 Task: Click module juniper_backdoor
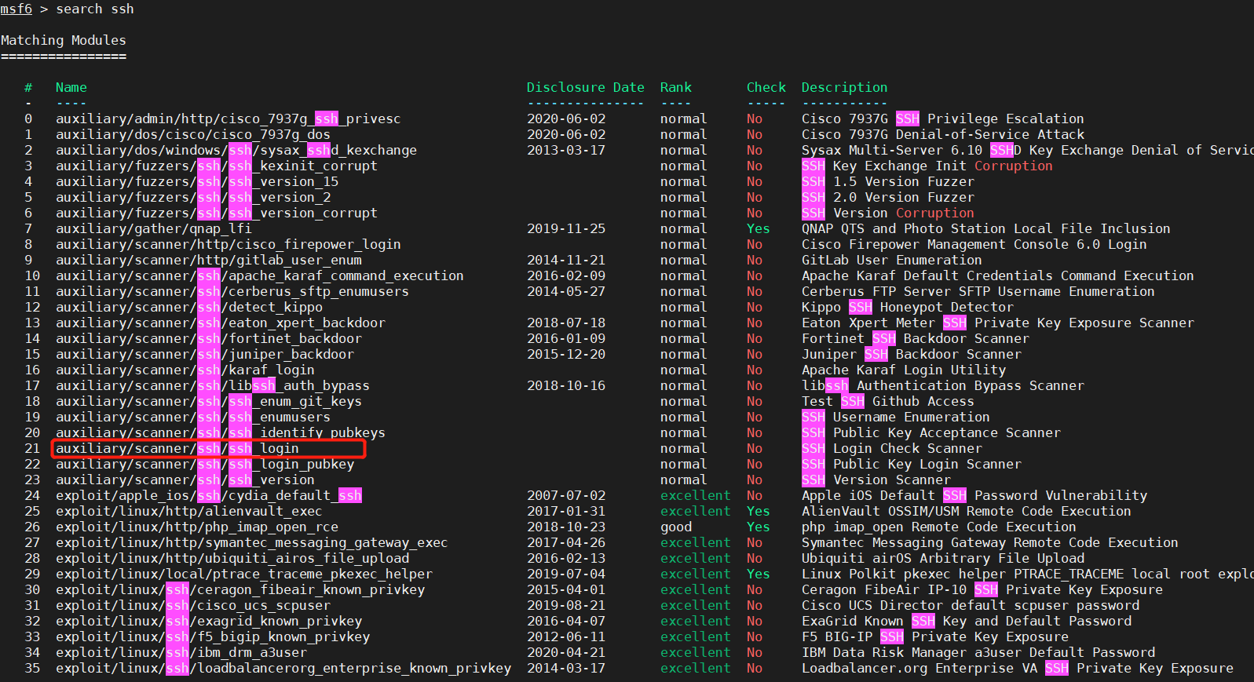[205, 354]
